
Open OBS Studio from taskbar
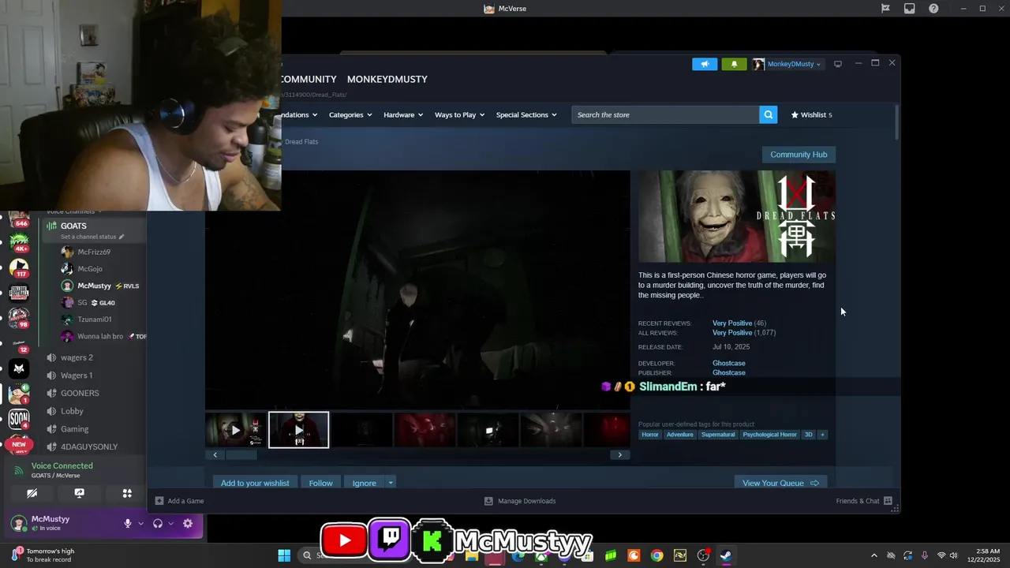click(x=703, y=555)
